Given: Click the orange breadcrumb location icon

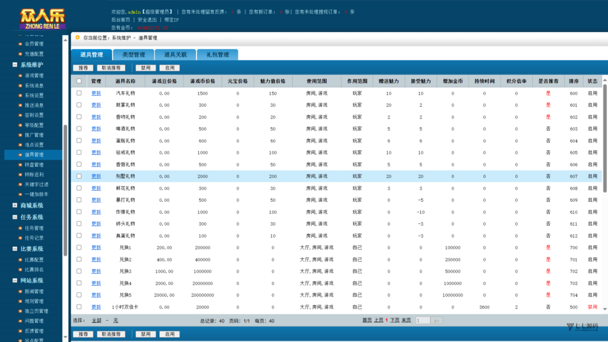Looking at the screenshot, I should coord(78,37).
